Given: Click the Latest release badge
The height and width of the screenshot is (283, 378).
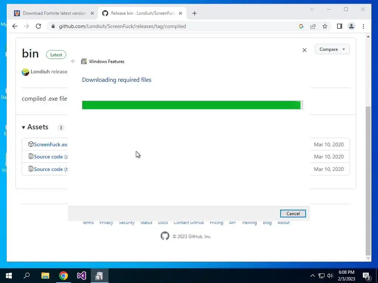Looking at the screenshot, I should coord(56,55).
